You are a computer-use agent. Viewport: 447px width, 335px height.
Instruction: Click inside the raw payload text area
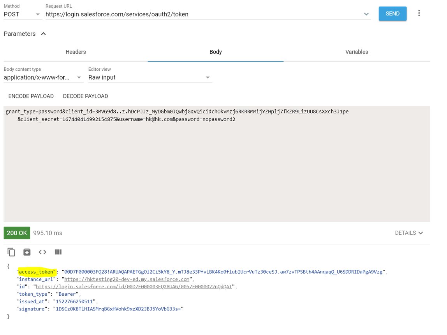[216, 164]
